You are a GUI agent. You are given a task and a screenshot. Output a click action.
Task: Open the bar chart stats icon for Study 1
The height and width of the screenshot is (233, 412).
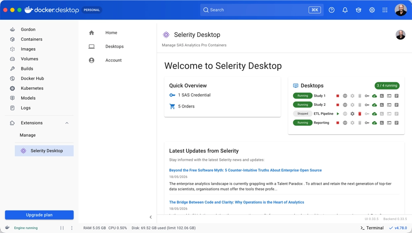click(x=382, y=96)
